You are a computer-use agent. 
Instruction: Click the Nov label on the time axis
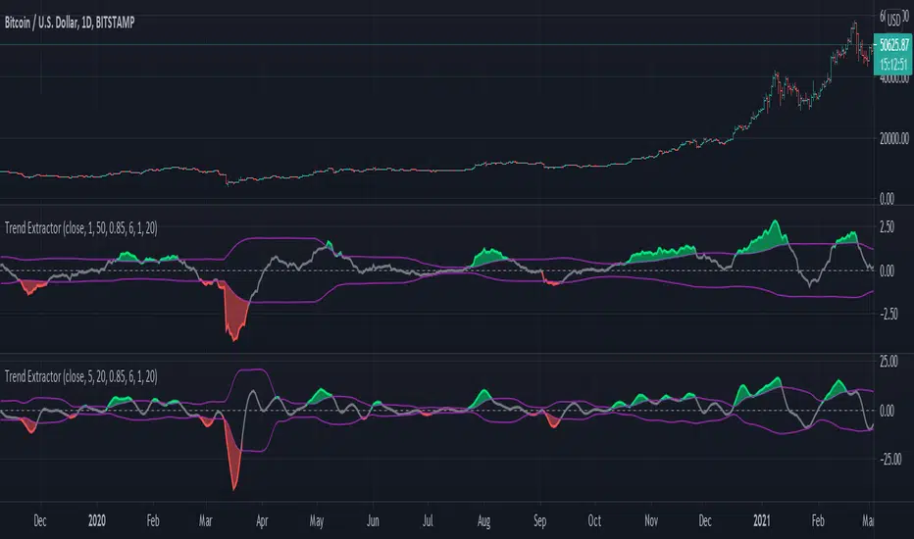(x=651, y=520)
